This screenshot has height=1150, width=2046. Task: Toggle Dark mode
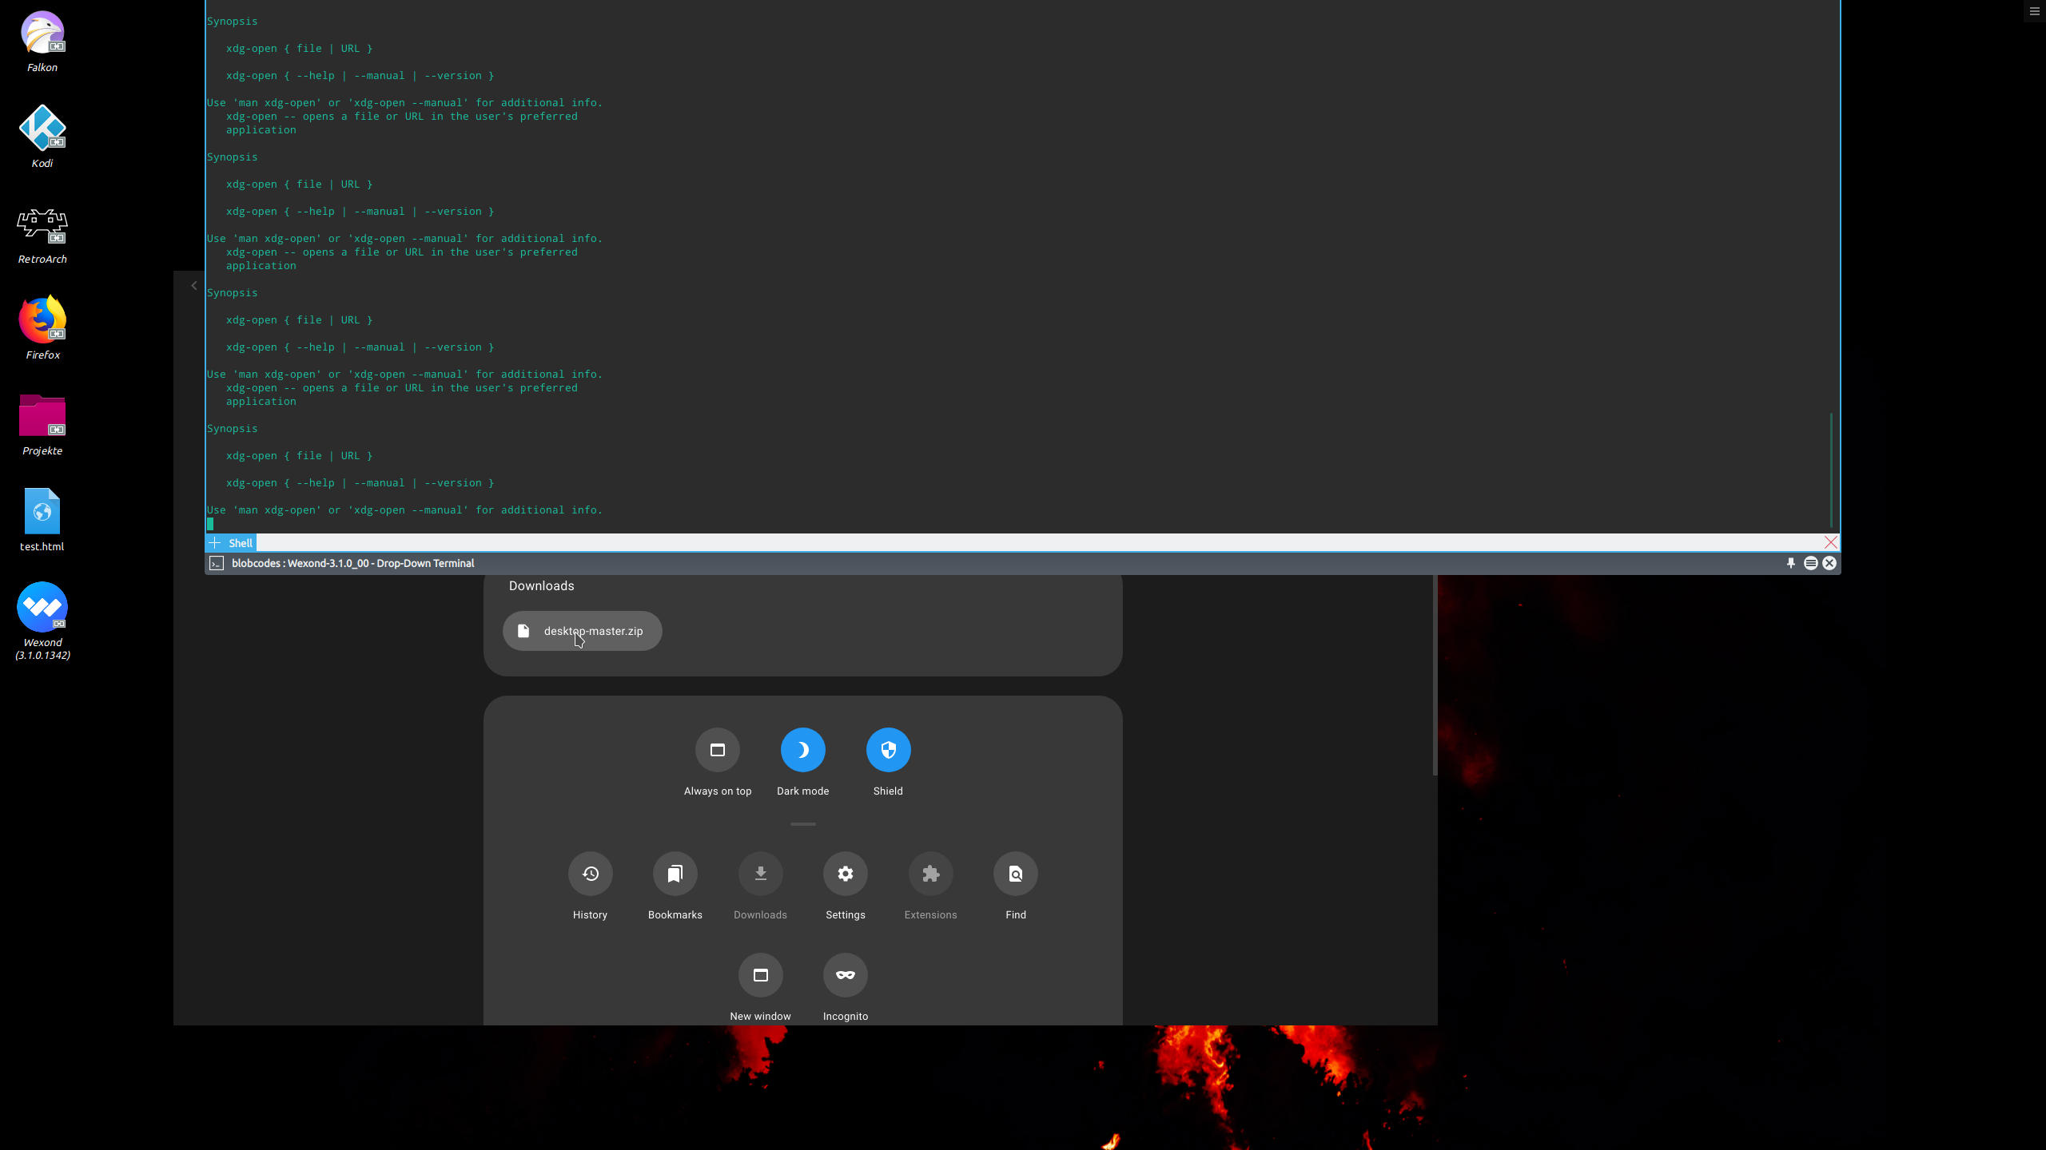[802, 749]
